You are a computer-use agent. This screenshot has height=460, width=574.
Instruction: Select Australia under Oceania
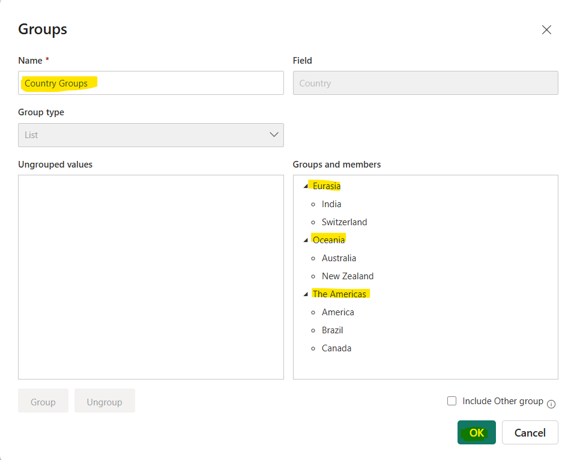click(339, 258)
